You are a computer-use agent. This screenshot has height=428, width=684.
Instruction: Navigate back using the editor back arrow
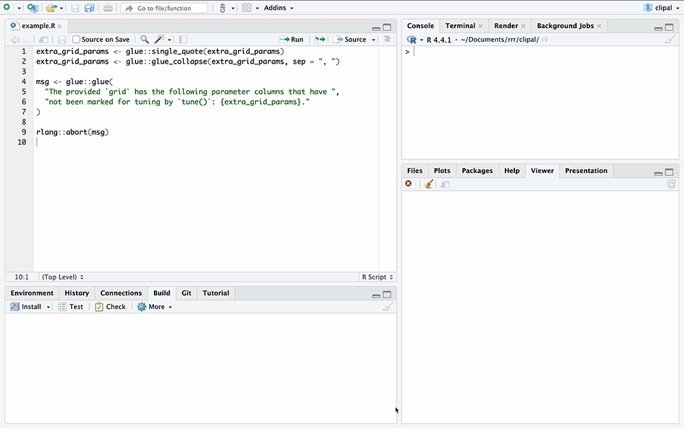(x=14, y=40)
